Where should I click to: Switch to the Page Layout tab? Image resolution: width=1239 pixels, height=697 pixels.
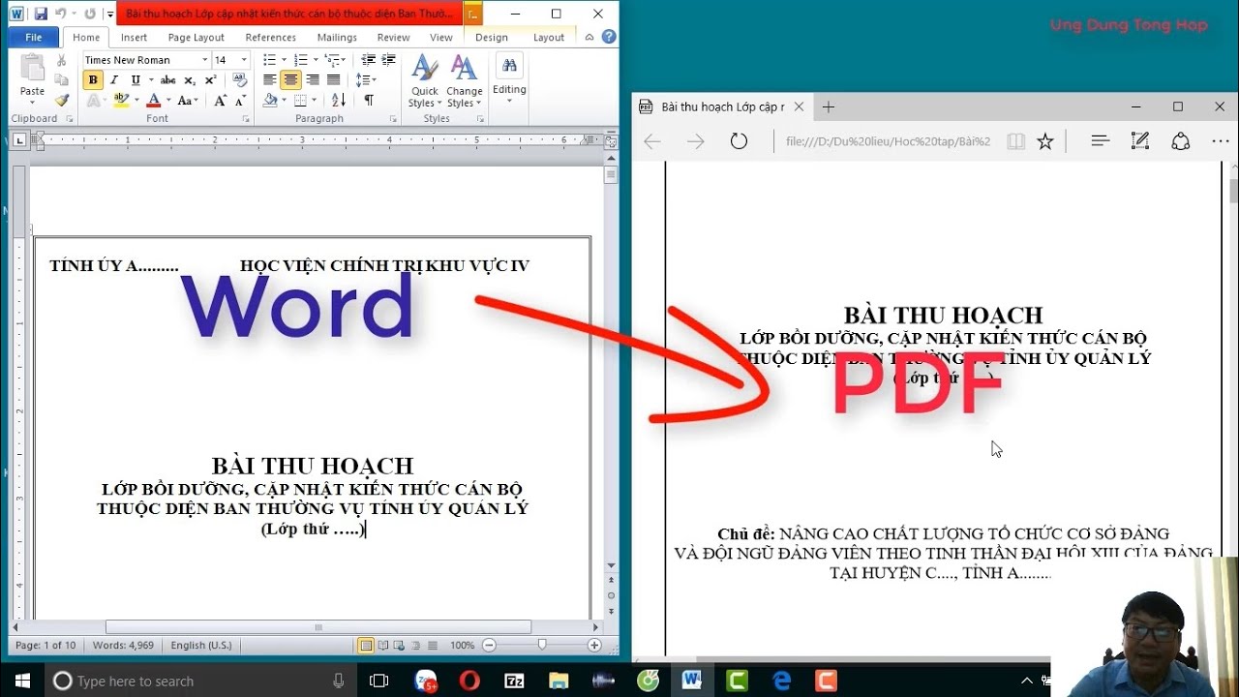[196, 37]
